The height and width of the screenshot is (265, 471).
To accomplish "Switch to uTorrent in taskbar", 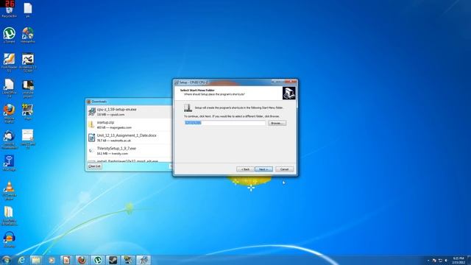I will pyautogui.click(x=97, y=260).
